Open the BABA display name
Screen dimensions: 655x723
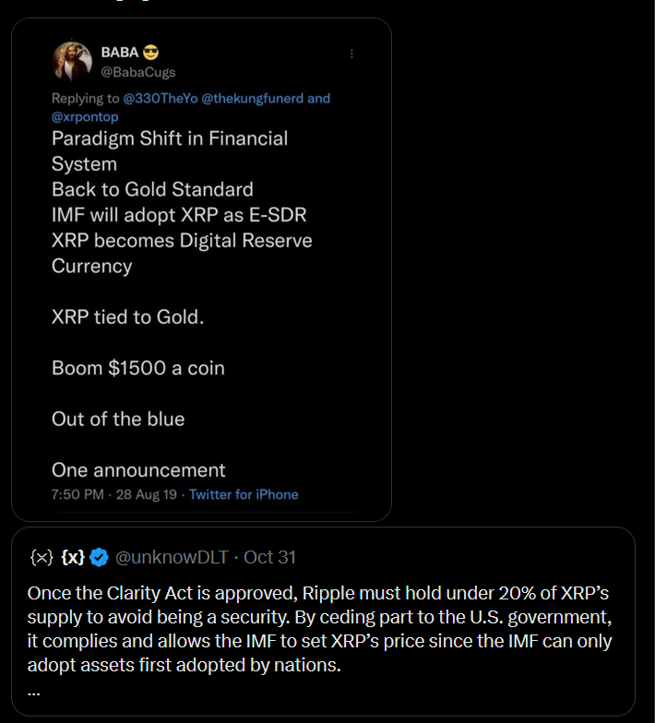click(x=118, y=52)
